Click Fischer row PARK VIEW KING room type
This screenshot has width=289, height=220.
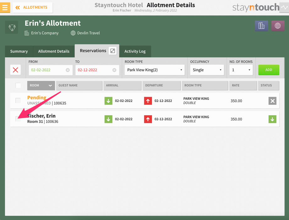(x=196, y=117)
